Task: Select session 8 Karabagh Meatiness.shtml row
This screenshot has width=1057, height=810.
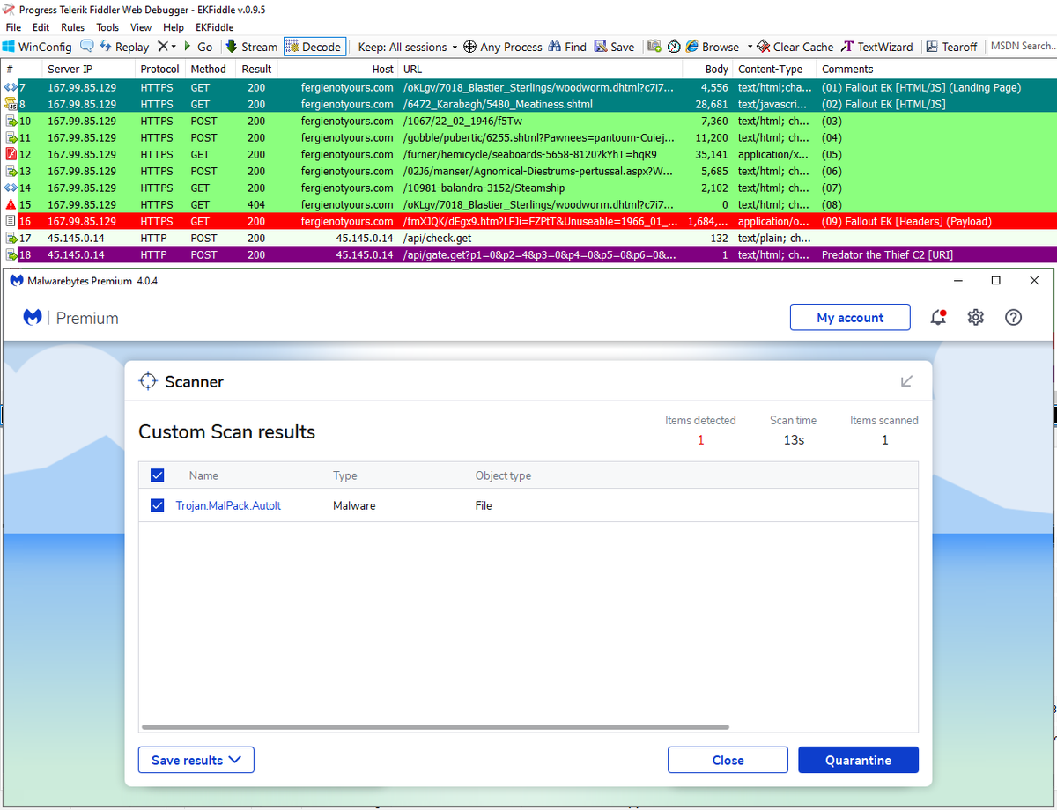Action: coord(528,104)
